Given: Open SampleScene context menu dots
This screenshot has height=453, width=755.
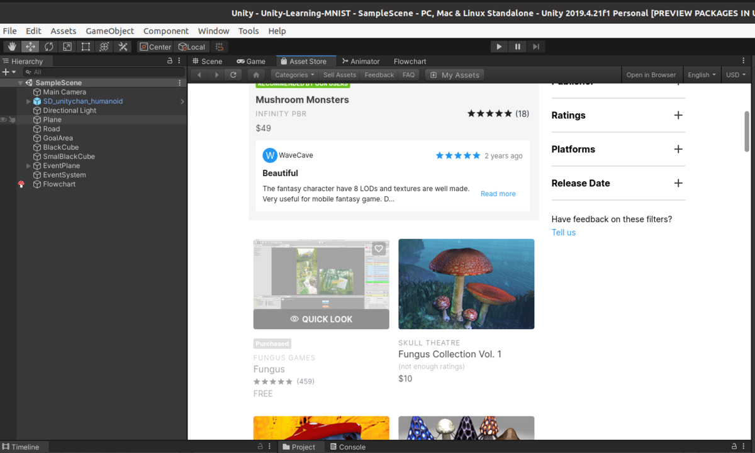Looking at the screenshot, I should [x=180, y=82].
